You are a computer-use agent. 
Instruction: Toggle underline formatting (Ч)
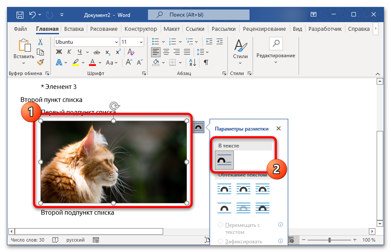79,52
